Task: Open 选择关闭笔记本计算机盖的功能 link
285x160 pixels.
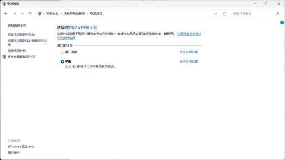Action: pos(28,43)
